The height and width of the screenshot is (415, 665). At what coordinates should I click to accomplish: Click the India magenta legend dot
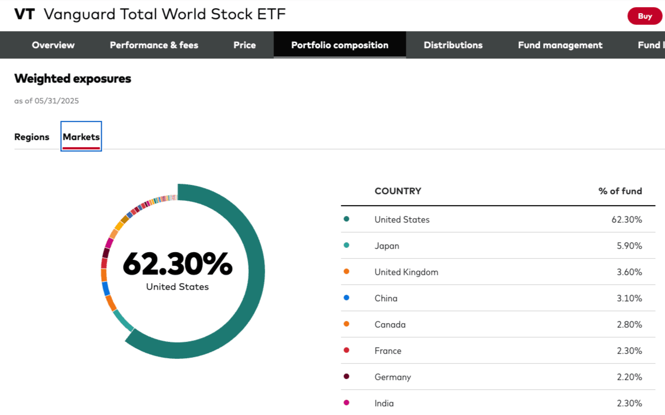coord(346,403)
